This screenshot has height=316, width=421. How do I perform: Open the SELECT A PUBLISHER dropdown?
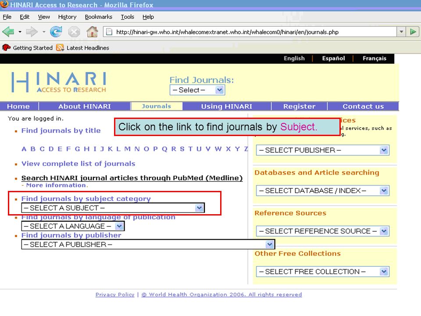(148, 244)
